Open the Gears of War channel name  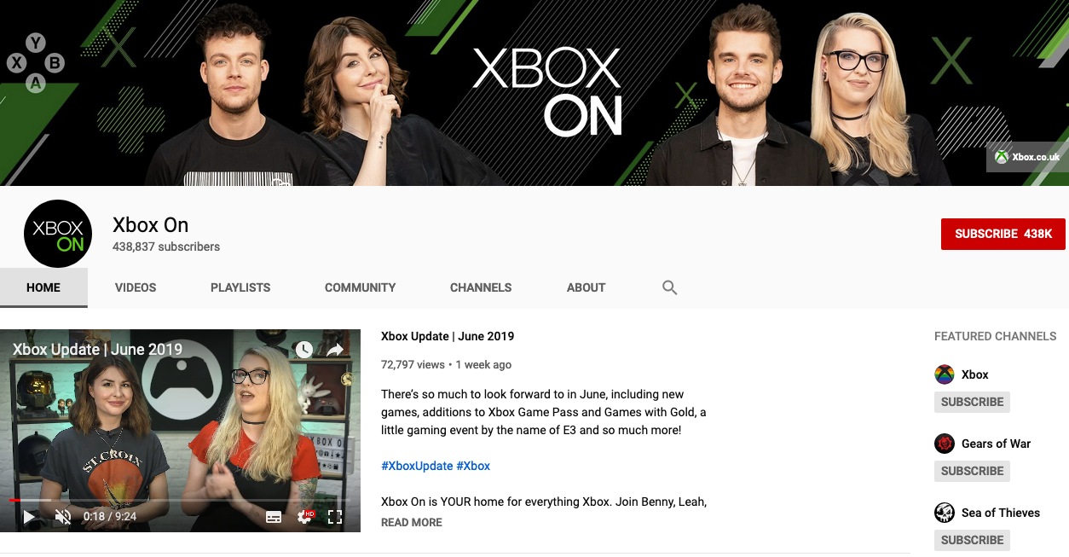pyautogui.click(x=997, y=444)
